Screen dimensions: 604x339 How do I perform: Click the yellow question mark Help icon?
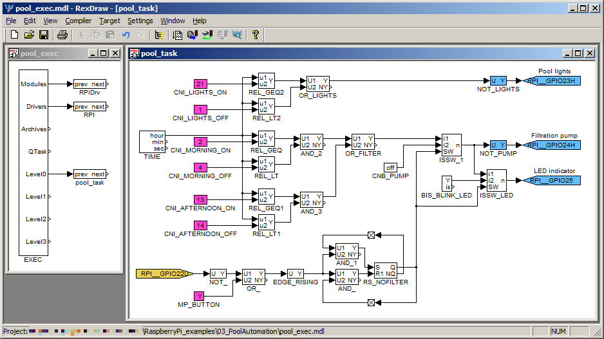(255, 35)
